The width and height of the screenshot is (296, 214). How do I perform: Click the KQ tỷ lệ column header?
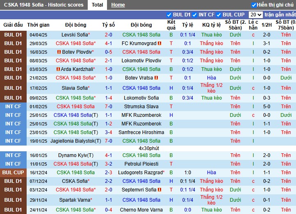pos(212,25)
